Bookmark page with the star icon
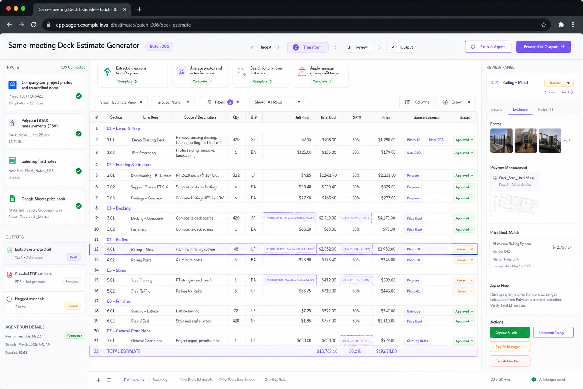 point(544,25)
